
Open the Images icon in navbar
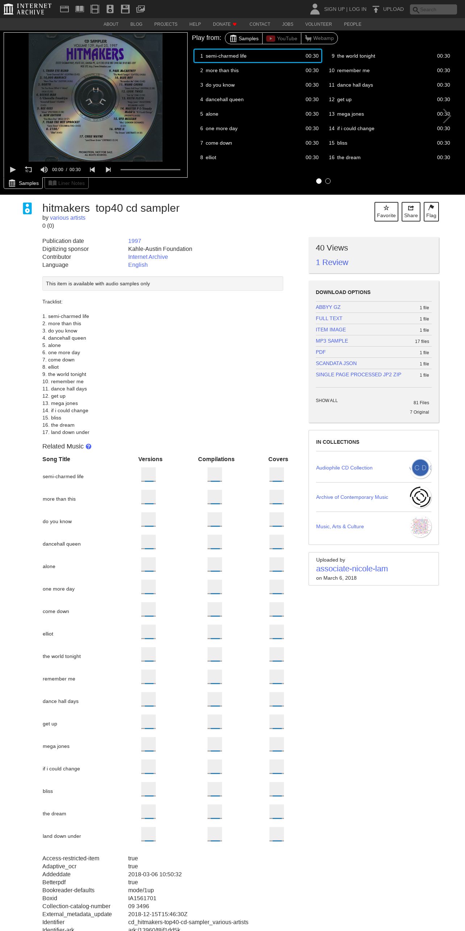(141, 9)
